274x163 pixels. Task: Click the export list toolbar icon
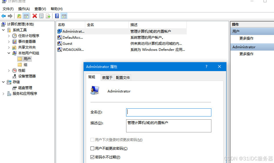click(48, 16)
